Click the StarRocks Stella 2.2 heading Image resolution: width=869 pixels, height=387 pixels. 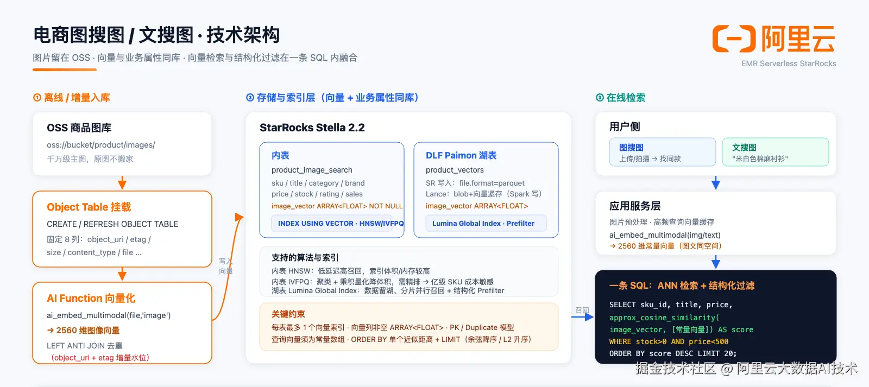click(312, 128)
